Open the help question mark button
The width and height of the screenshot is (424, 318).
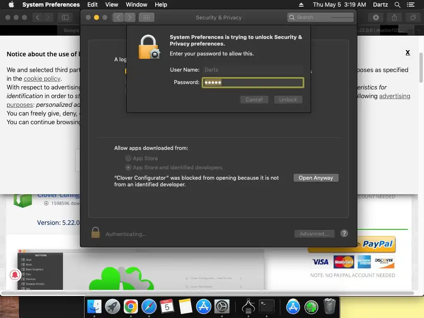click(344, 234)
